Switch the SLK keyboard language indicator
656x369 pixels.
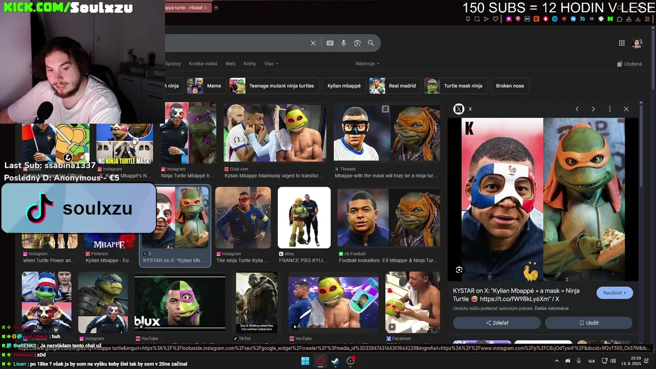tap(591, 361)
